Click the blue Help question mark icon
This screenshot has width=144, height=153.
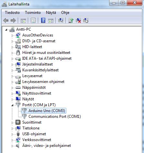[43, 20]
